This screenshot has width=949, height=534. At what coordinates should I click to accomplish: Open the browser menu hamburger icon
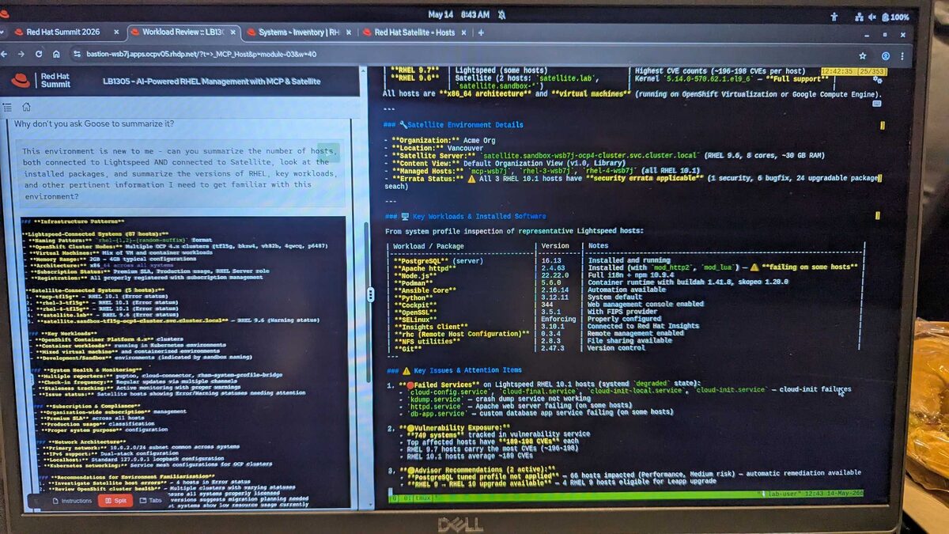tap(902, 56)
